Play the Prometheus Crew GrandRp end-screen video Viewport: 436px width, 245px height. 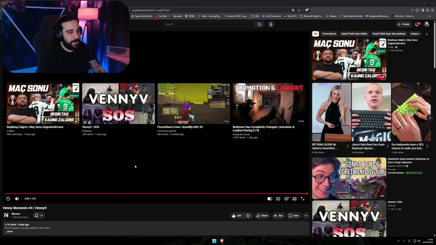click(x=193, y=103)
